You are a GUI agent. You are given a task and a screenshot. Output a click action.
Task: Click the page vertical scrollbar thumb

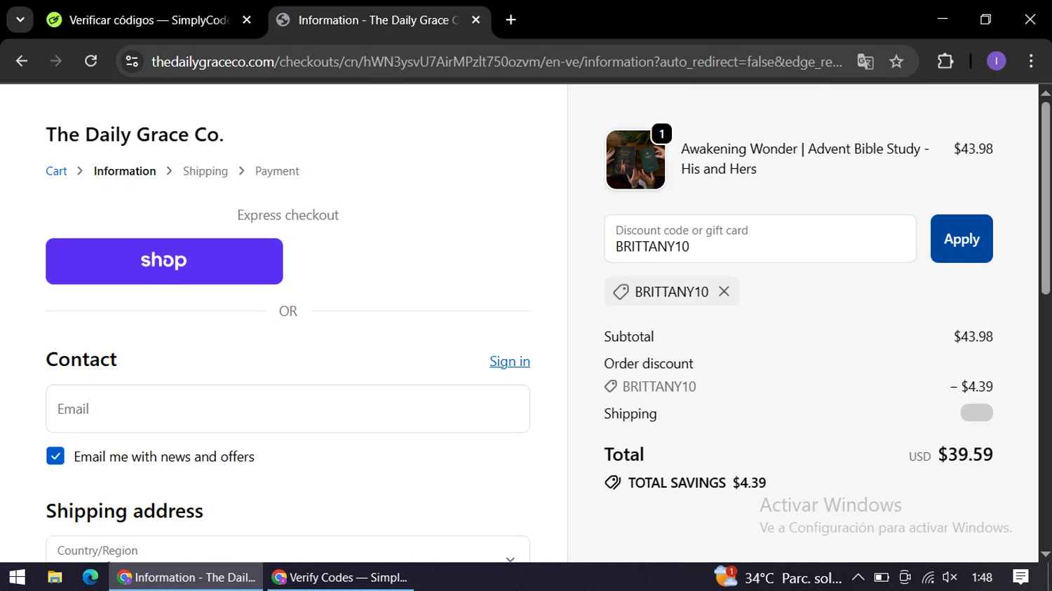(x=1045, y=198)
